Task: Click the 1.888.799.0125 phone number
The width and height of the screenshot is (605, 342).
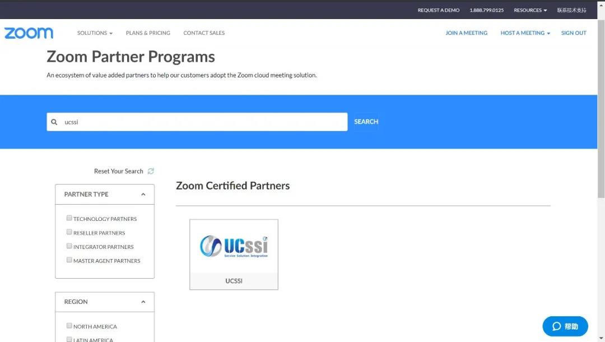Action: (x=487, y=10)
